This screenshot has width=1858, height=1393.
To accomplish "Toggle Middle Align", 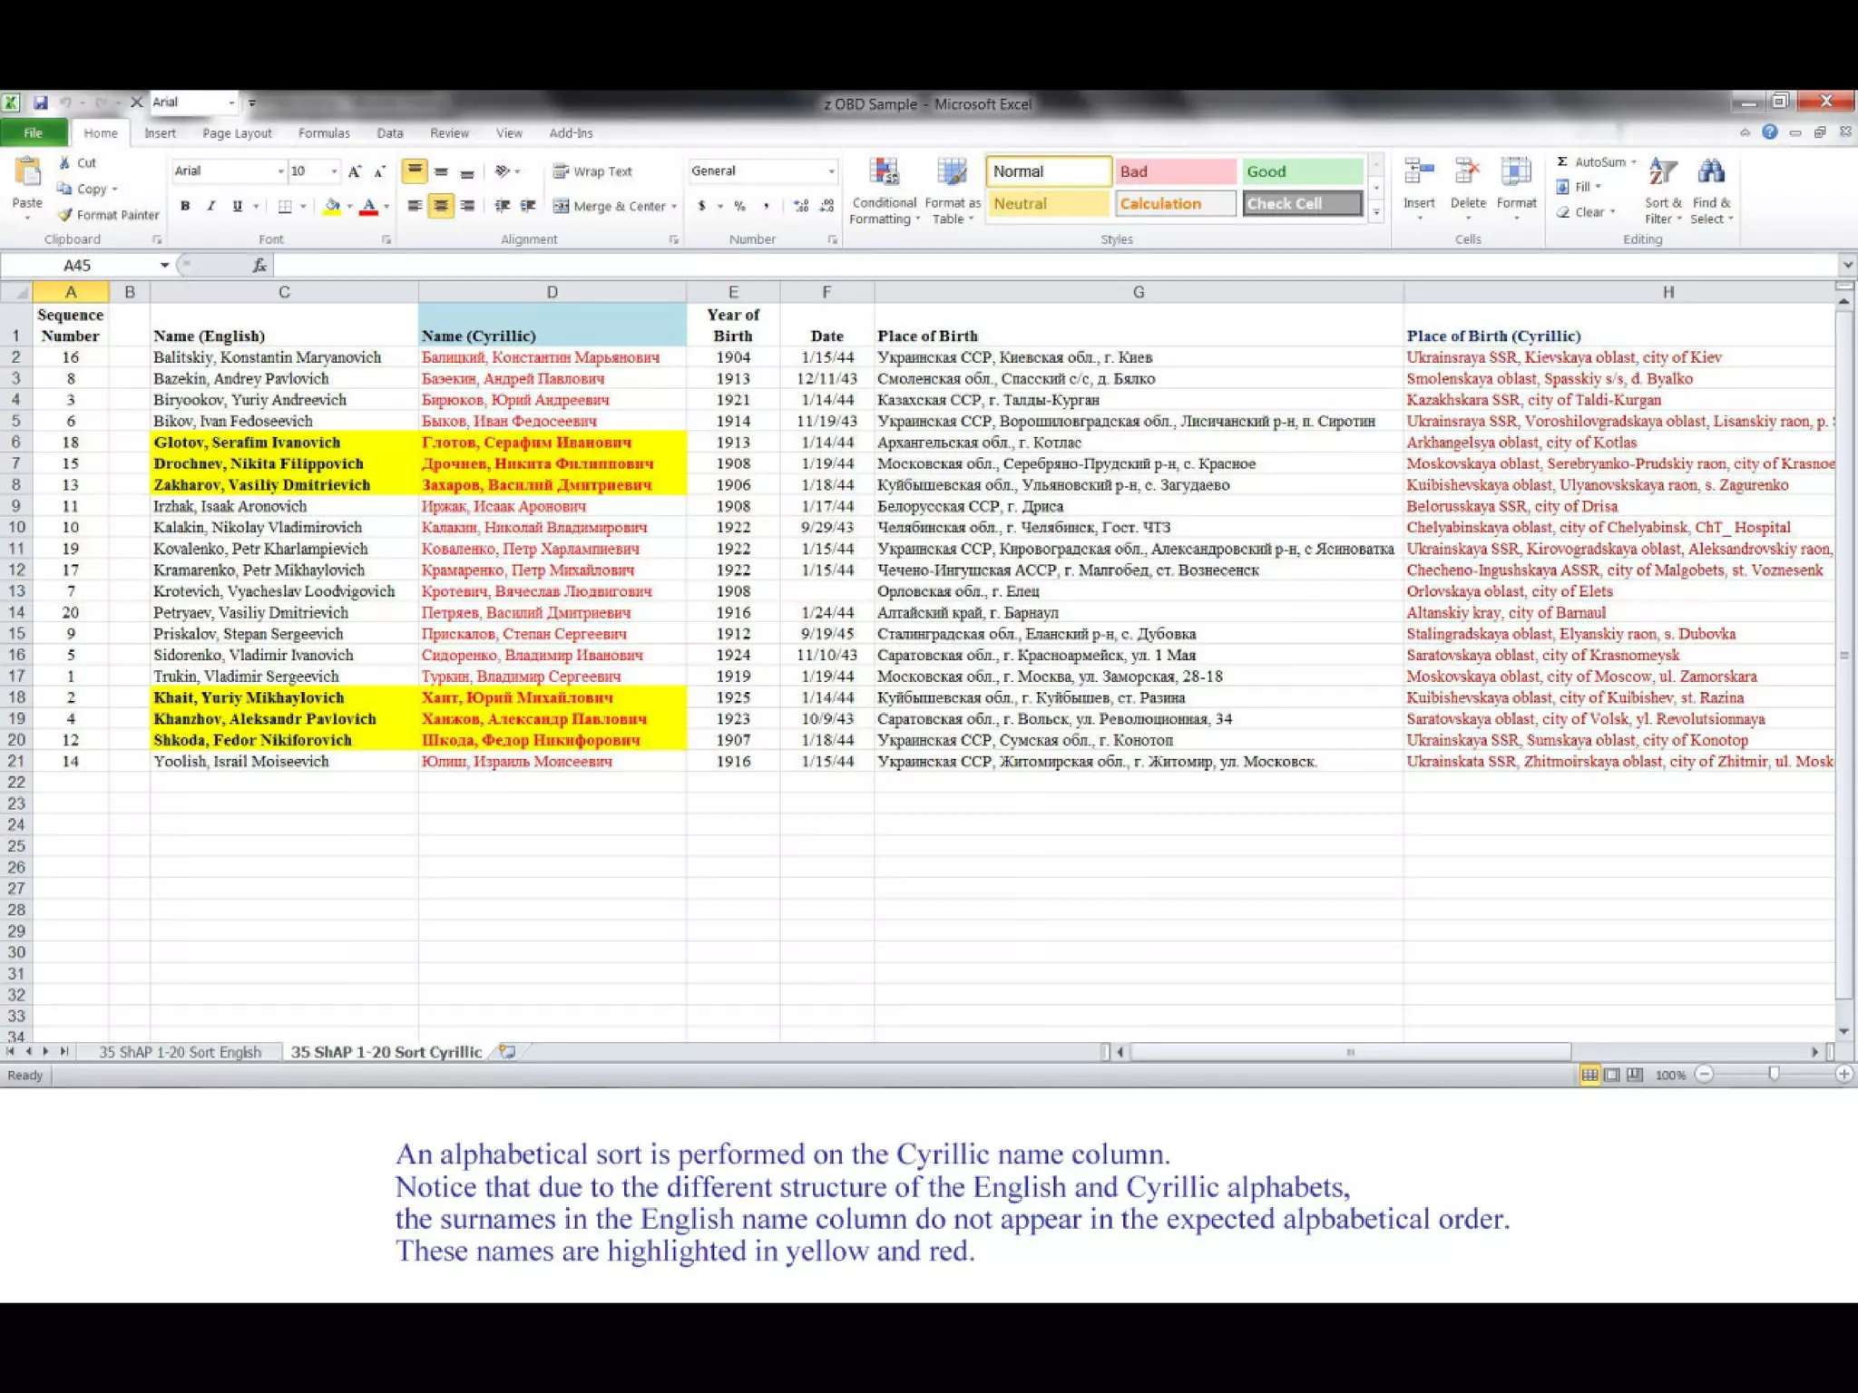I will 441,171.
